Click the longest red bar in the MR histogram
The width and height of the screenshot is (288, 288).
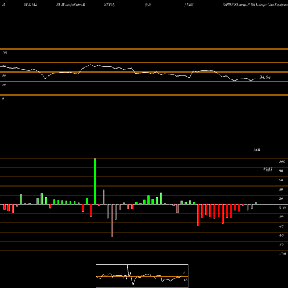[112, 221]
